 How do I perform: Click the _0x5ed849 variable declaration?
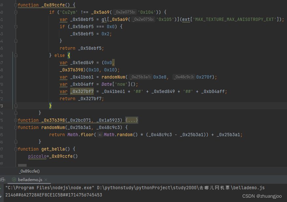pos(82,63)
